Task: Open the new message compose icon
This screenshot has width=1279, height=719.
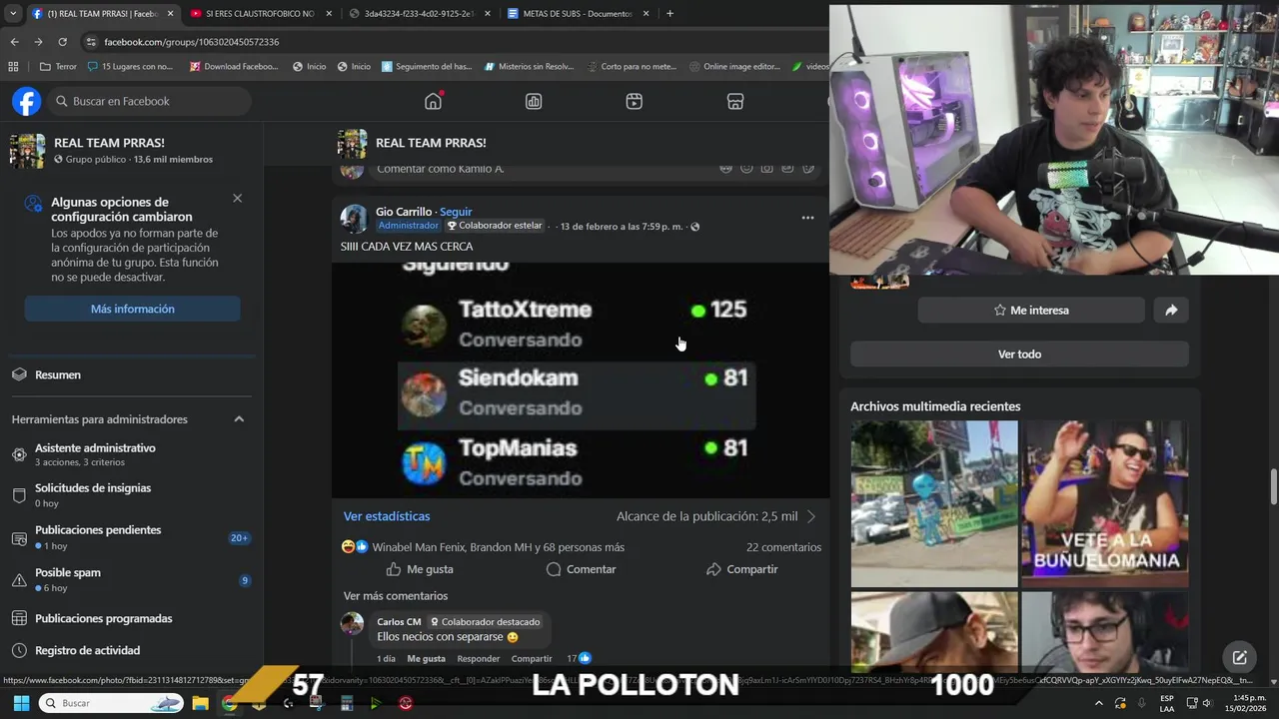Action: (x=1240, y=657)
